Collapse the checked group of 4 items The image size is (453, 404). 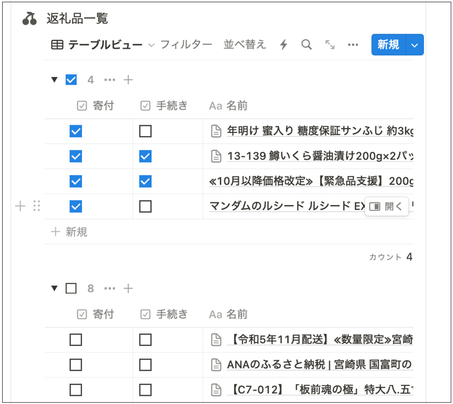(55, 80)
